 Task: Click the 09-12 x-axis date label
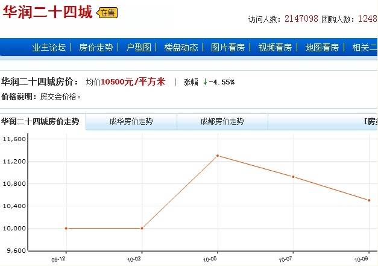[58, 259]
